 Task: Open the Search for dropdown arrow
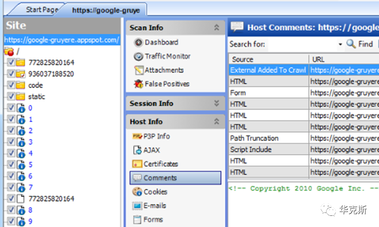tap(340, 45)
